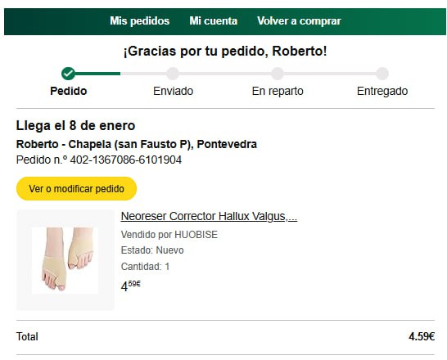This screenshot has width=447, height=360.
Task: Click the grey Enviado progress circle
Action: point(173,74)
